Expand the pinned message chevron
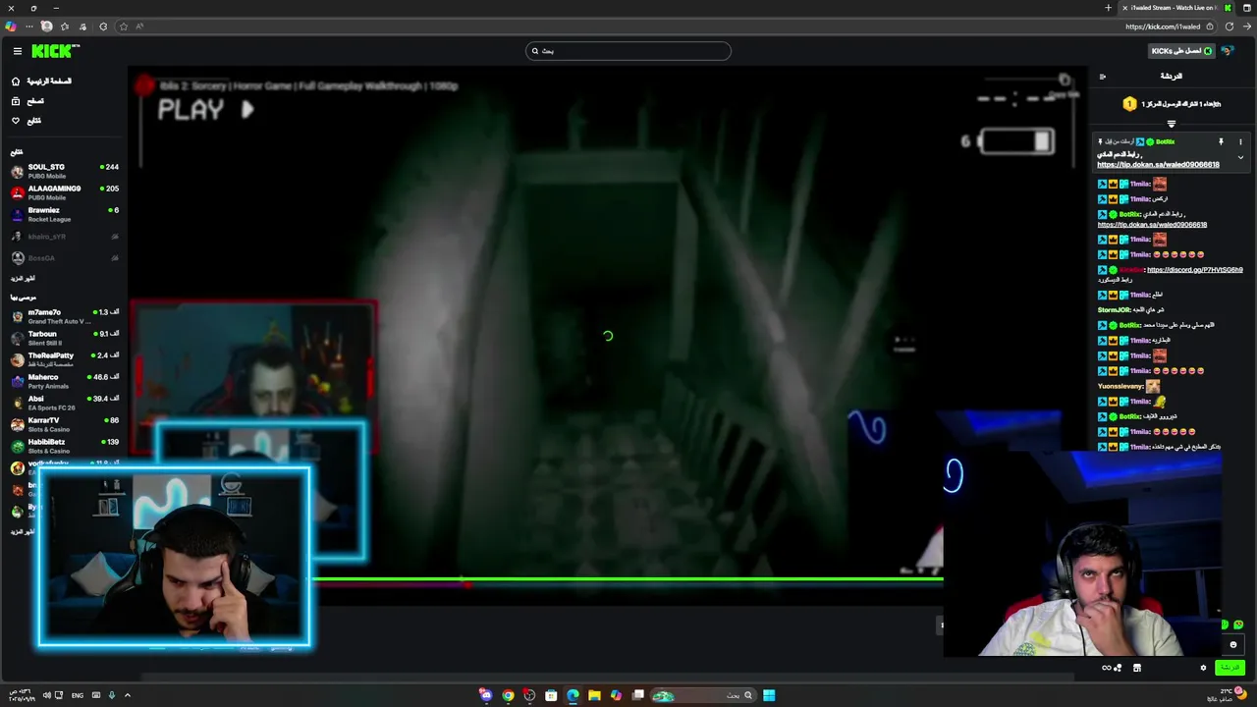 pyautogui.click(x=1240, y=157)
